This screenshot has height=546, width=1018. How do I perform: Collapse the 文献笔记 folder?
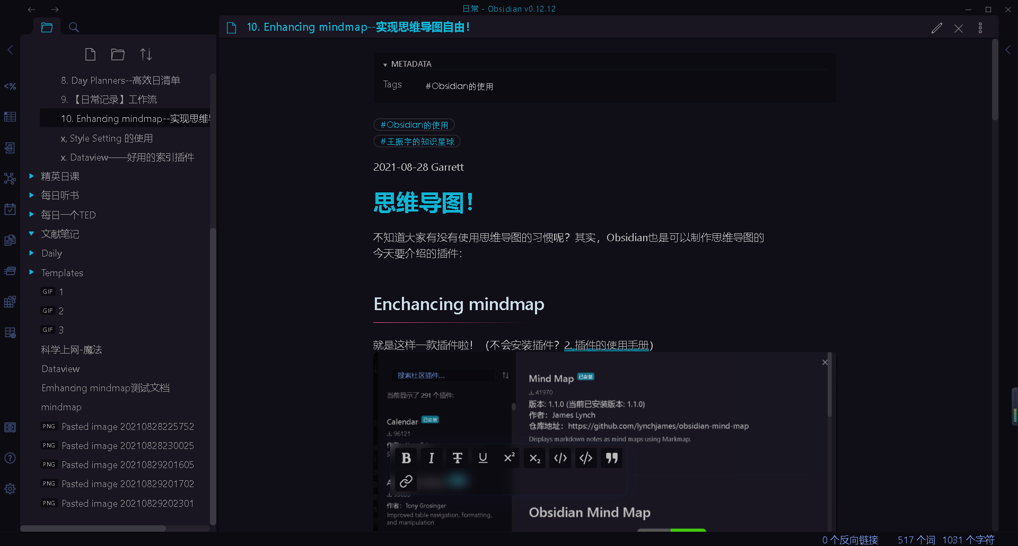[x=32, y=234]
